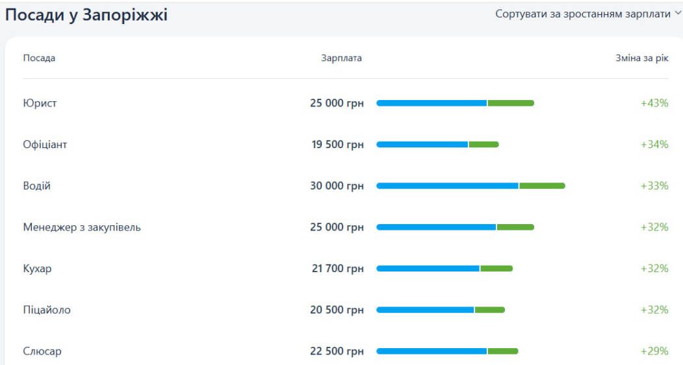683x365 pixels.
Task: Click the Посада column header
Action: coord(39,58)
